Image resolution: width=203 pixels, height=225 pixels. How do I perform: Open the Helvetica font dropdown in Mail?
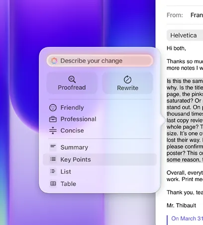click(185, 35)
